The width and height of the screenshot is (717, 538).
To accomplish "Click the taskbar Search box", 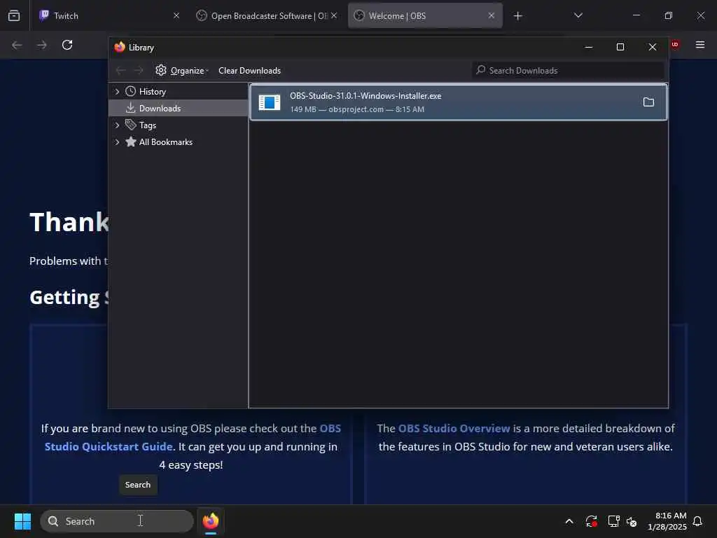I will point(117,521).
